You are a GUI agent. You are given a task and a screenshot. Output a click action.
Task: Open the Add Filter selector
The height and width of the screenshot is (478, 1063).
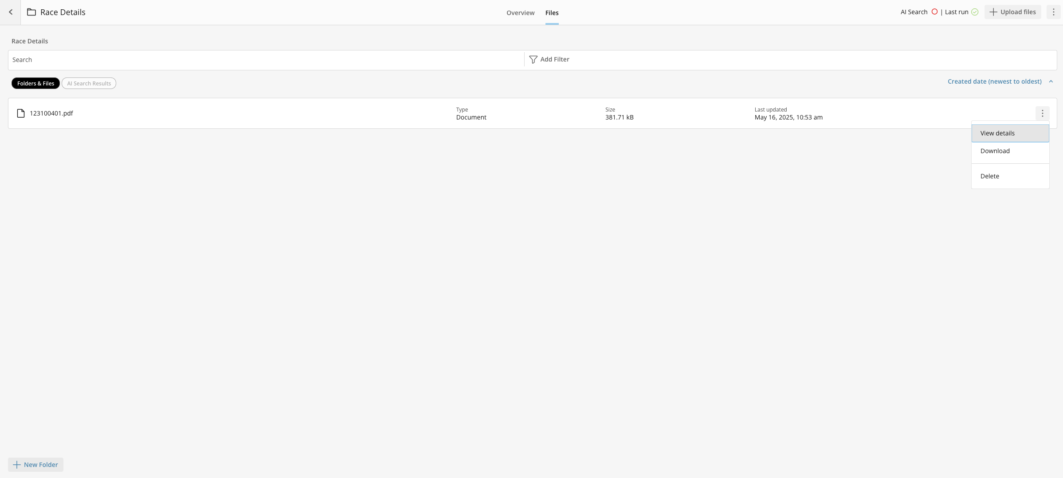pyautogui.click(x=554, y=59)
